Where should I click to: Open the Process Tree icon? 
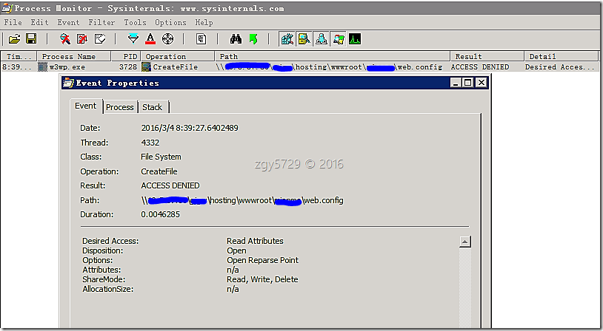[201, 38]
